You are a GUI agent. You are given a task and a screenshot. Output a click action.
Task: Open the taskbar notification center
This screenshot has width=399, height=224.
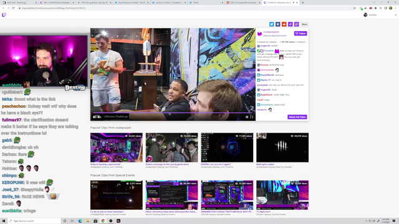(x=394, y=221)
